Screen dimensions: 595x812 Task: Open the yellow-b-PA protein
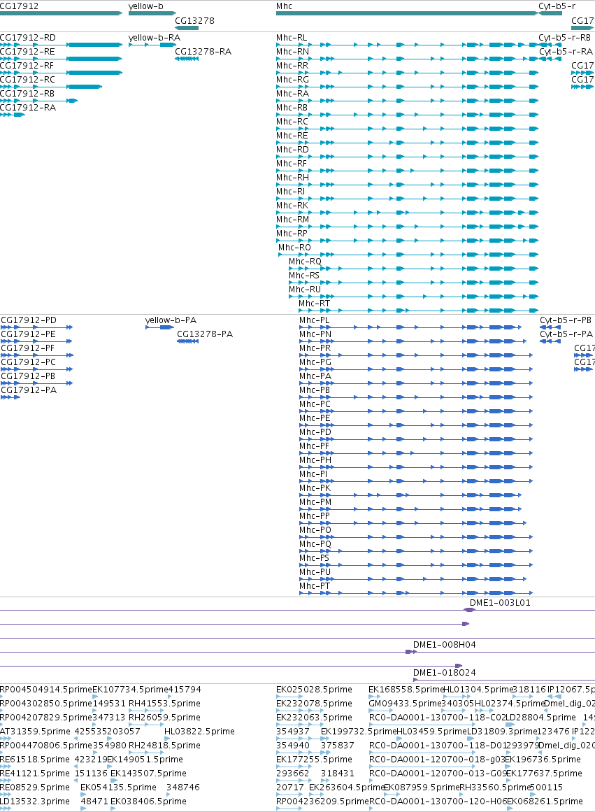click(x=171, y=320)
